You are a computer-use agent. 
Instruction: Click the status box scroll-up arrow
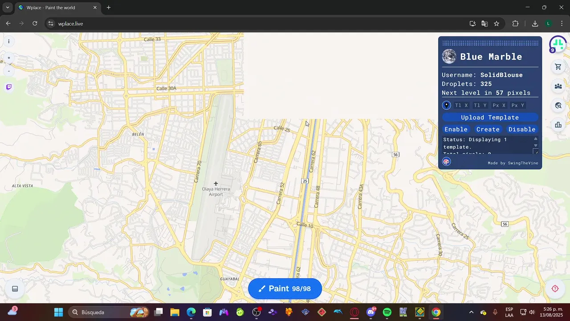pyautogui.click(x=536, y=139)
